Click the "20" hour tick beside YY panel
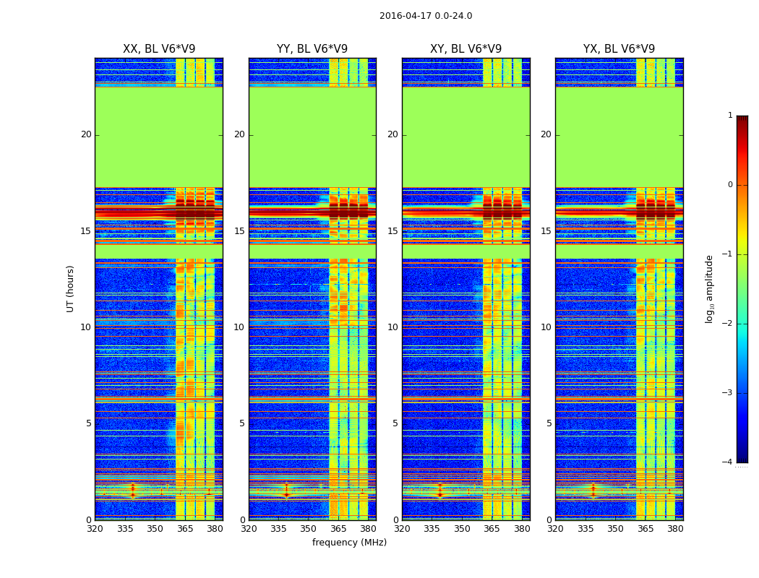 pyautogui.click(x=239, y=134)
